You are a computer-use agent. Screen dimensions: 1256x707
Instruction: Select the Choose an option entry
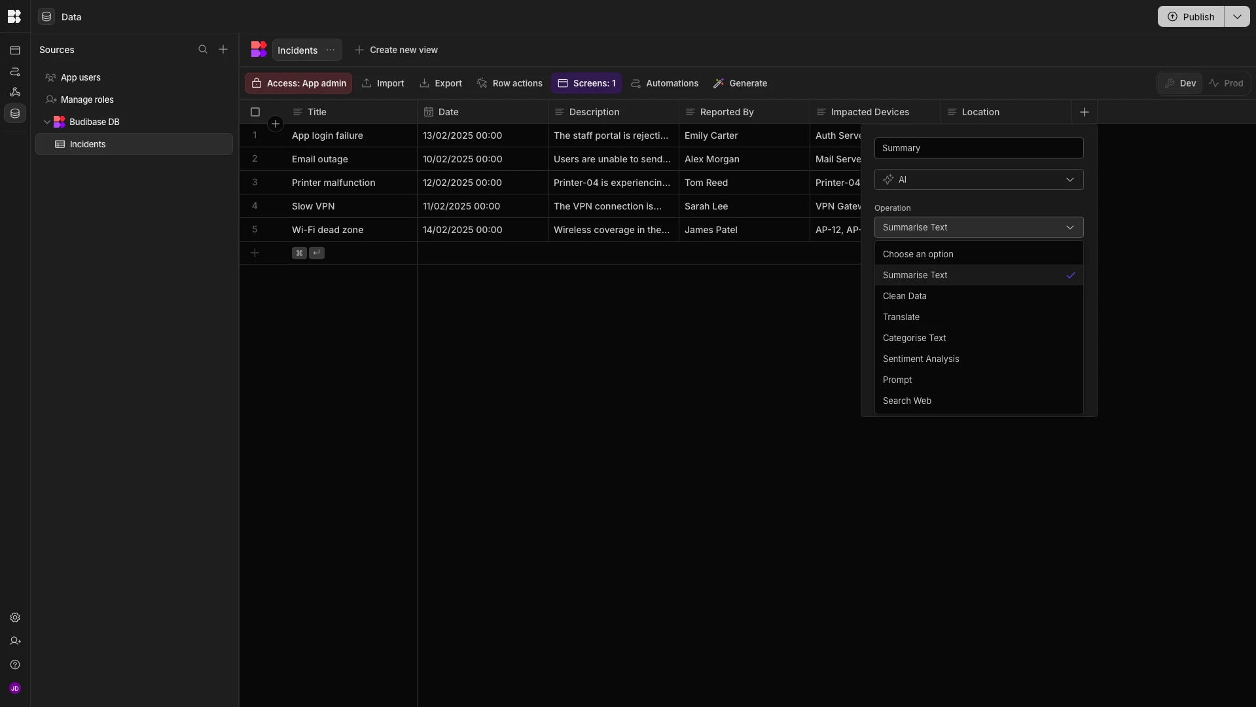(x=978, y=254)
